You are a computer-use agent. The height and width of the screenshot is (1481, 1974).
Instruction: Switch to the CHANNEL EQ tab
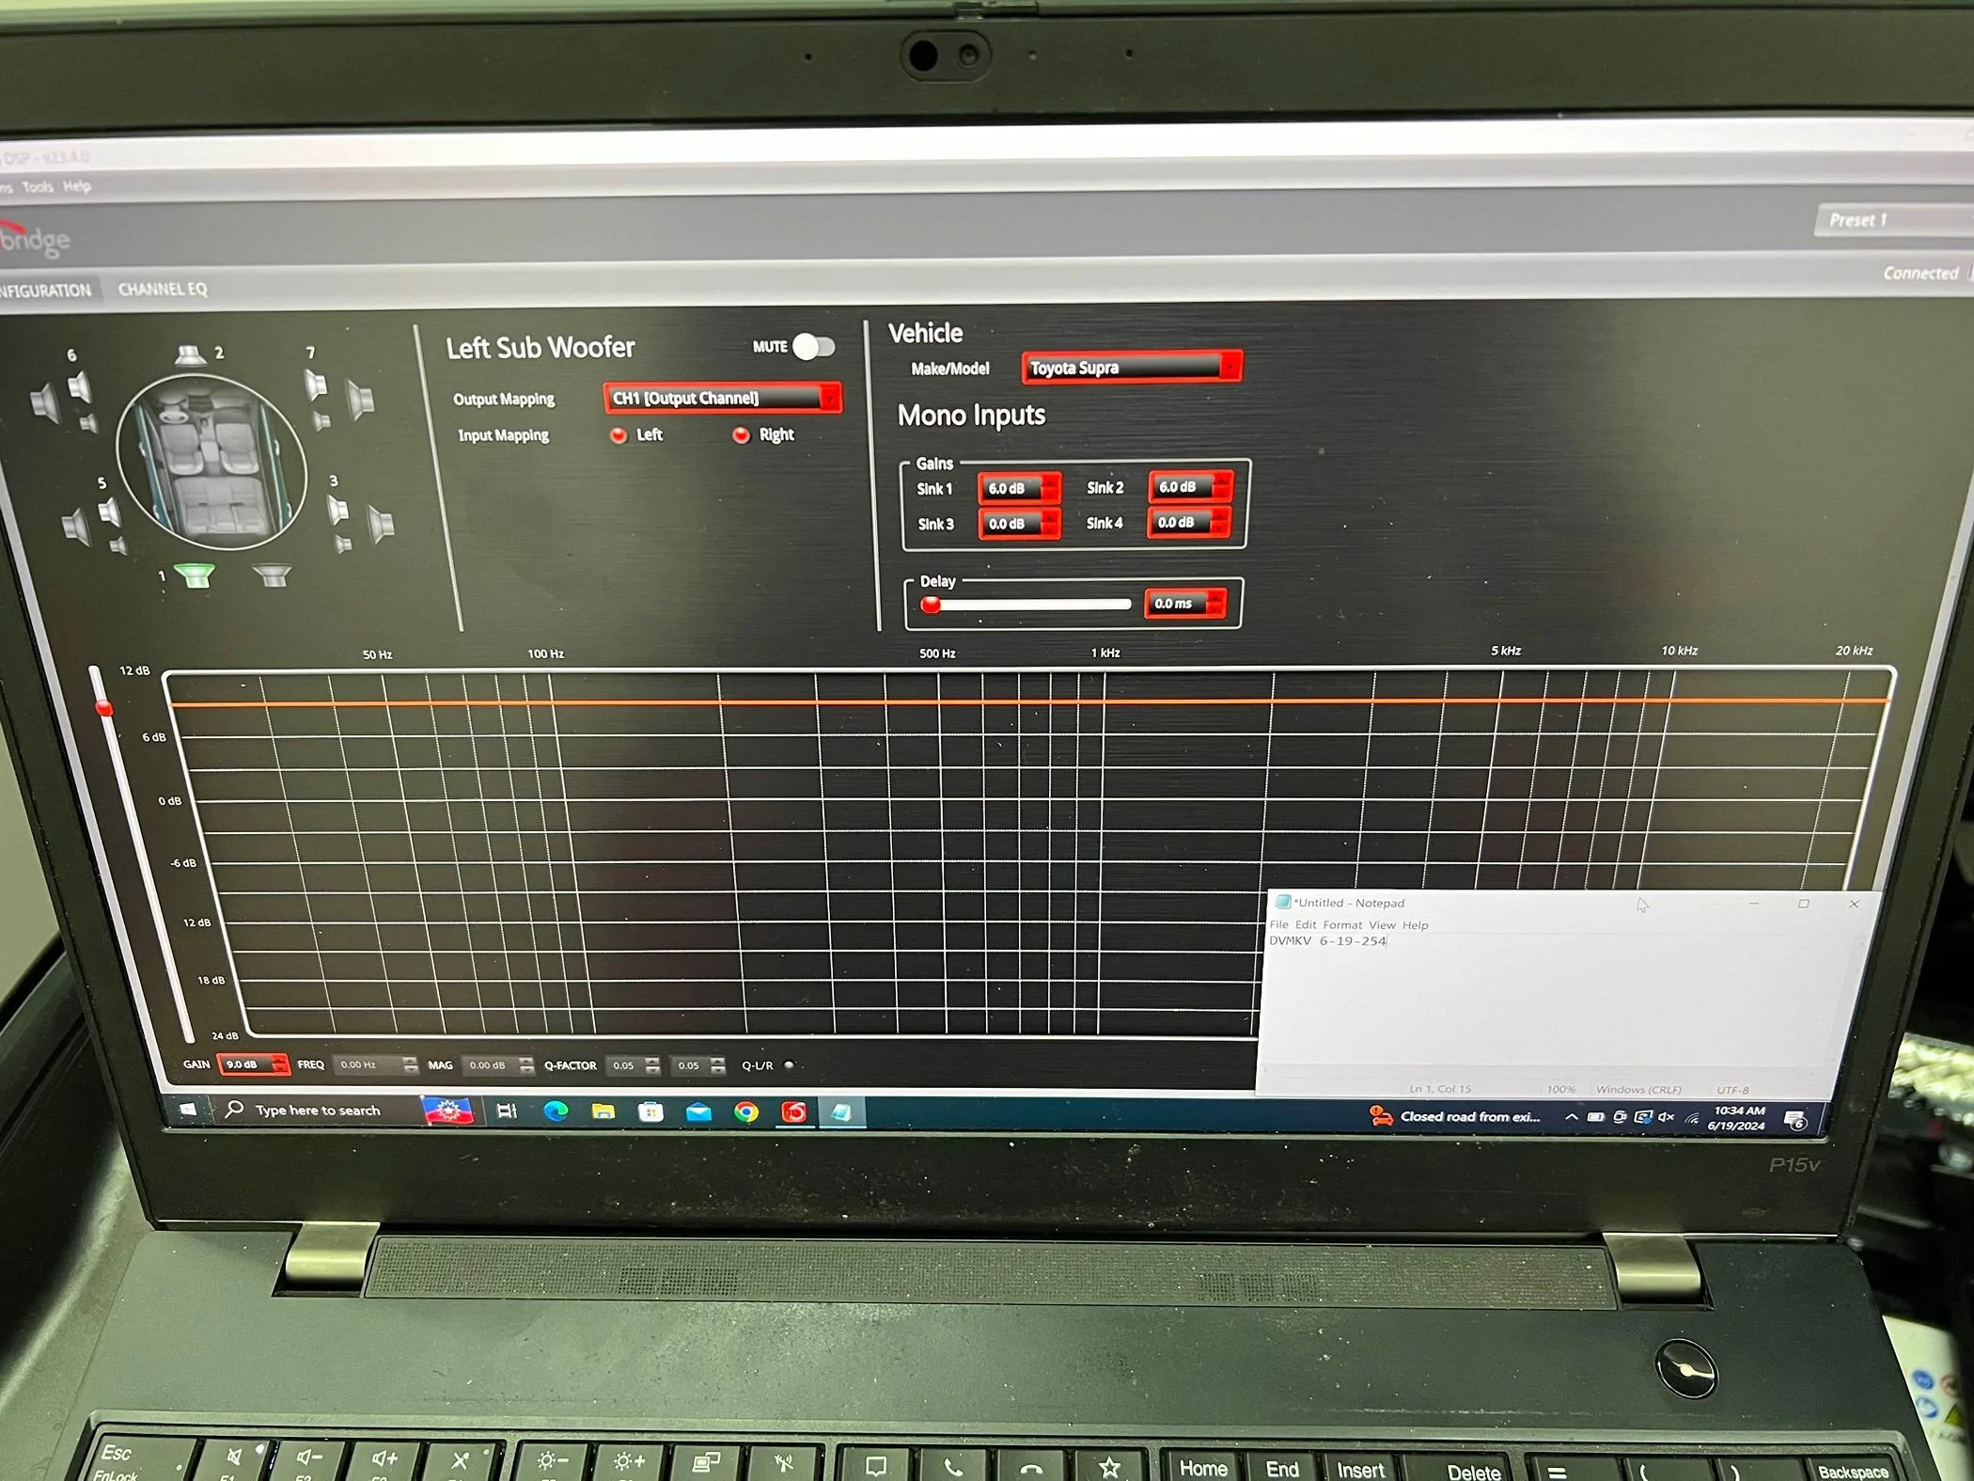[x=163, y=289]
